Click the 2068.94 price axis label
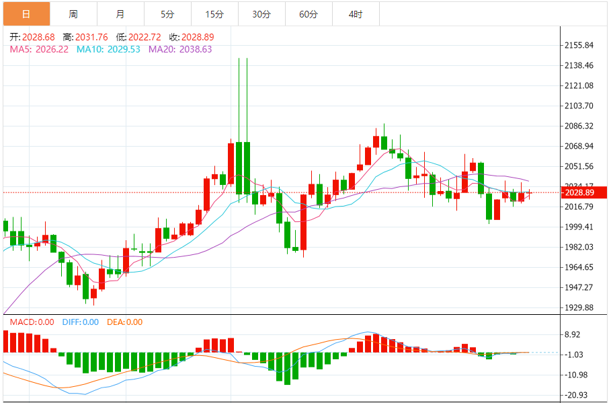Screen dimensions: 611x403 579,146
